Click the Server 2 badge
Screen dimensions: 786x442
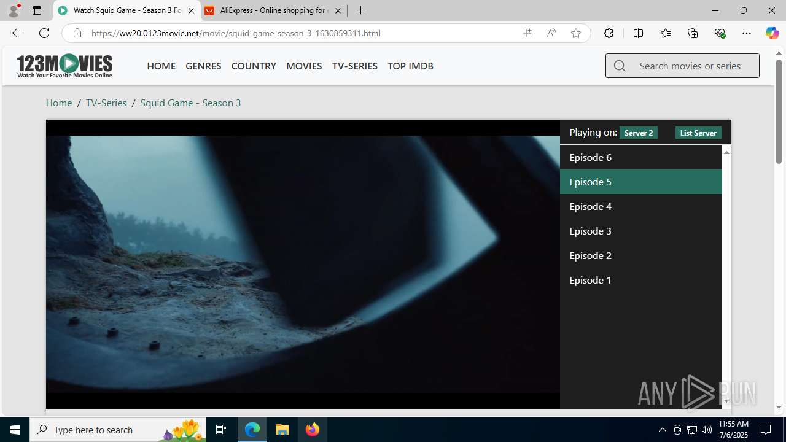[x=639, y=133]
